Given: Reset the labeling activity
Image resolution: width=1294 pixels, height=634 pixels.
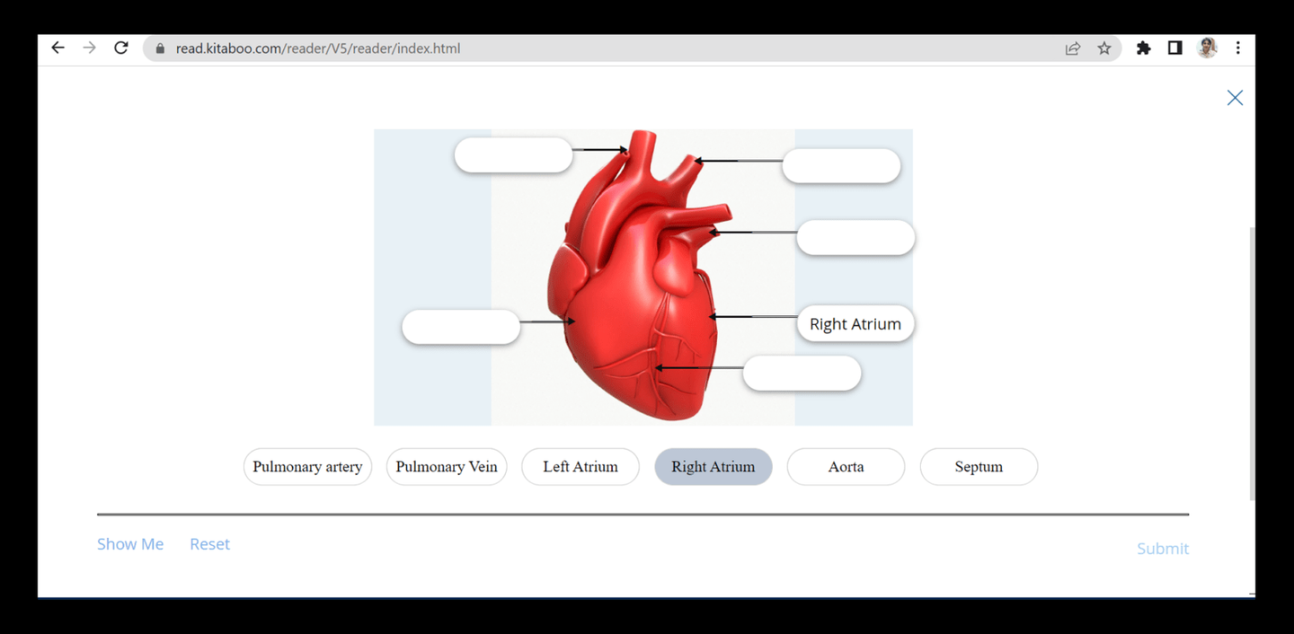Looking at the screenshot, I should 209,544.
